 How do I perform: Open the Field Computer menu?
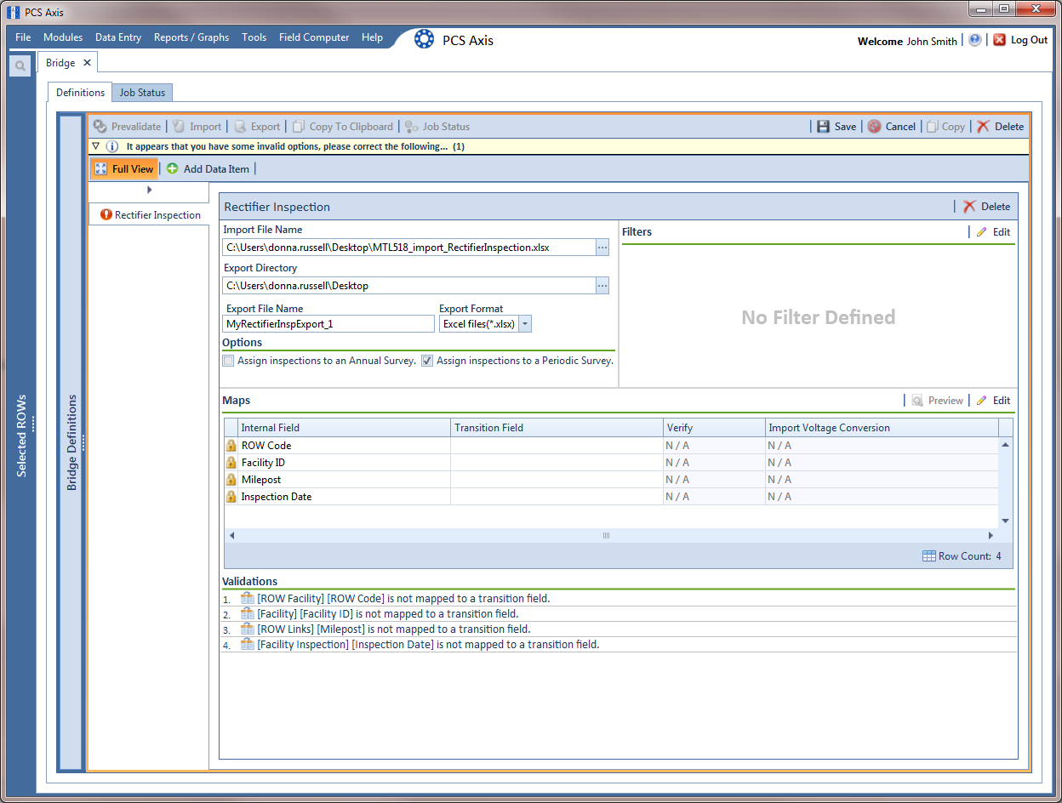tap(314, 37)
